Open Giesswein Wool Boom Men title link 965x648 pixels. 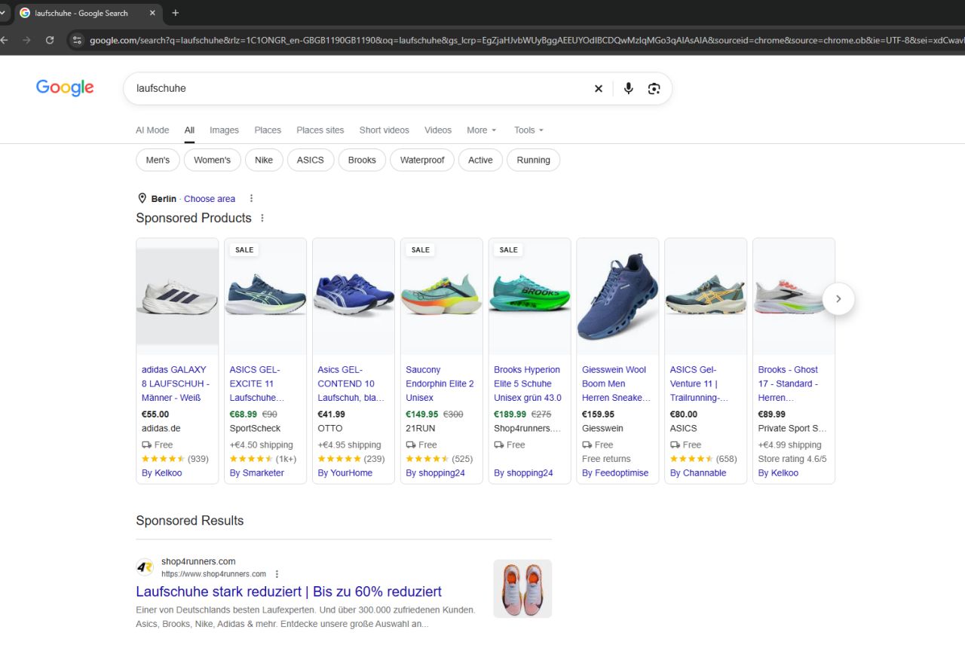616,384
